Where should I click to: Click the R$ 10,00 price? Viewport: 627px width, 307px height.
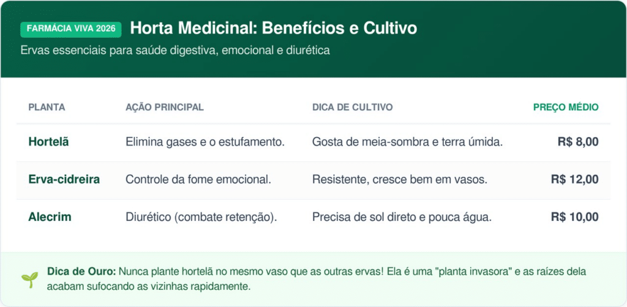click(574, 216)
